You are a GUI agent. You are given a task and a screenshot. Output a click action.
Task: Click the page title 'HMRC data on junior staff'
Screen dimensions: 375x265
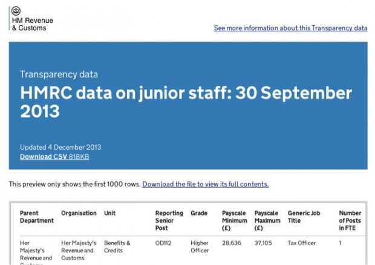[186, 102]
